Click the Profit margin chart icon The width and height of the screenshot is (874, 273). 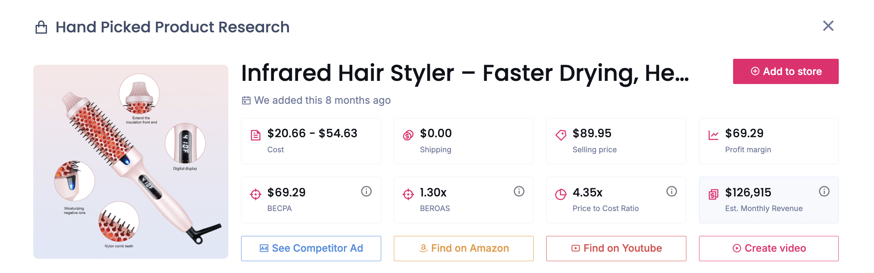pyautogui.click(x=712, y=134)
